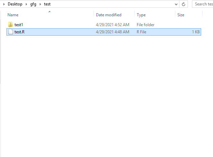The width and height of the screenshot is (213, 157).
Task: Expand the arrow between Desktop and gfg
Action: click(26, 4)
